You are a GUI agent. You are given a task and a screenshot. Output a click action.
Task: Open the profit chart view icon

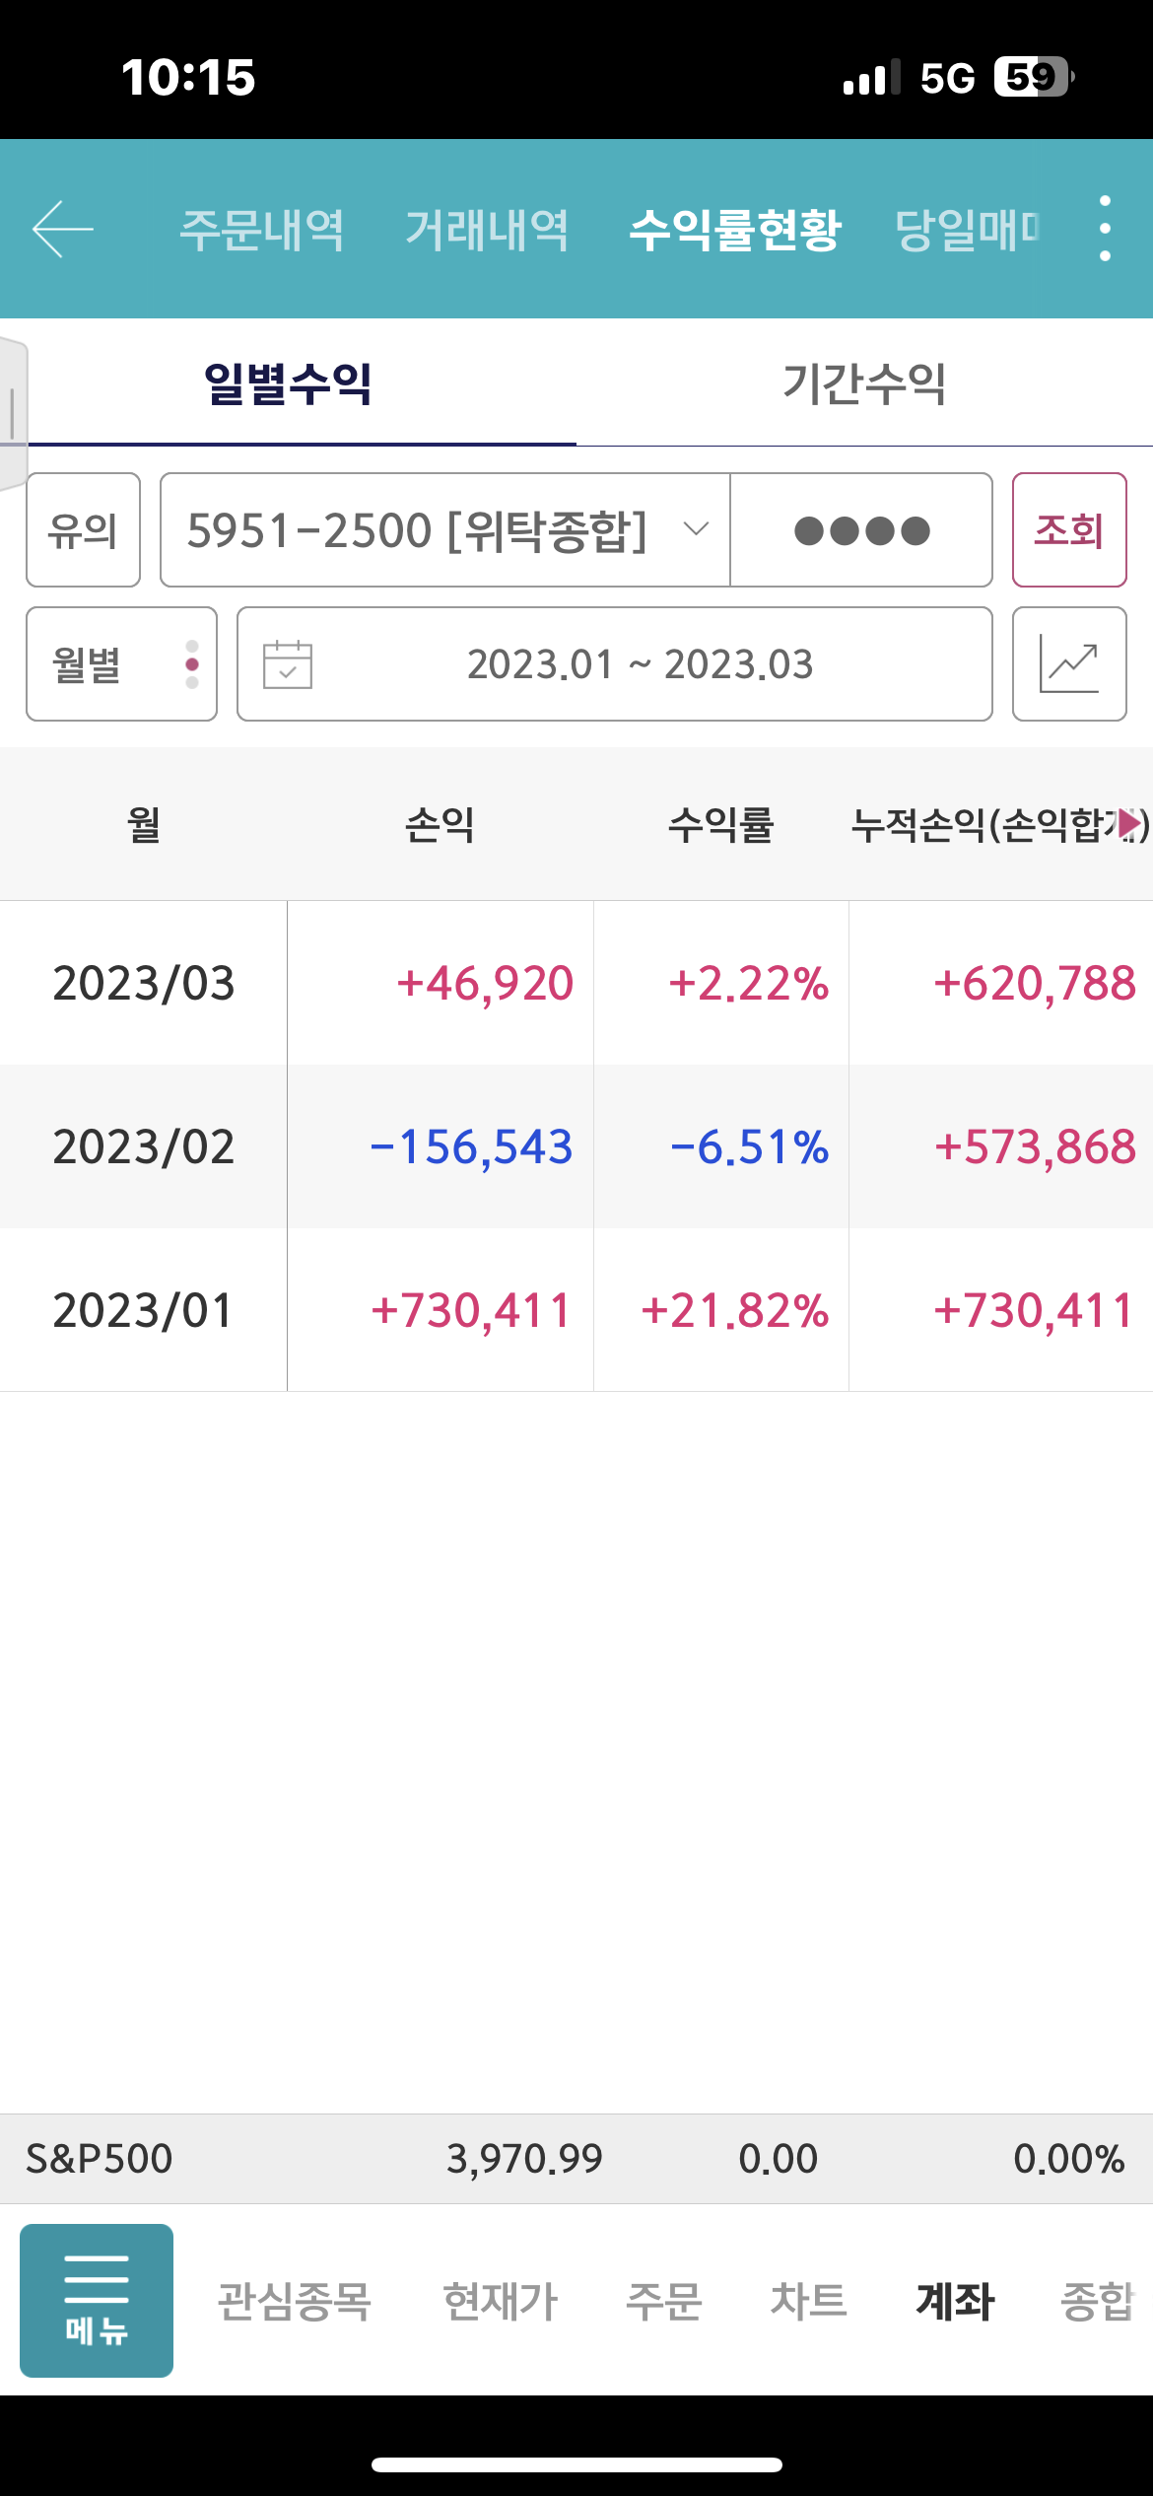(x=1069, y=664)
